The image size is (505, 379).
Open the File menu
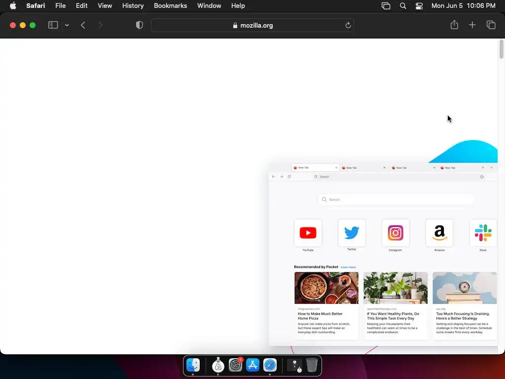(x=60, y=5)
